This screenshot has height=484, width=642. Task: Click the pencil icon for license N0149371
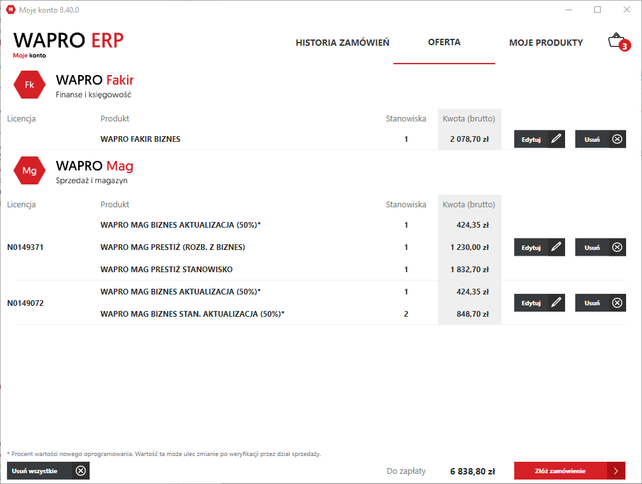tap(556, 247)
